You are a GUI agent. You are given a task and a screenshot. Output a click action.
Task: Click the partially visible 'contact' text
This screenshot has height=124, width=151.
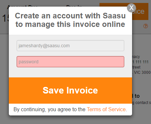click(142, 103)
